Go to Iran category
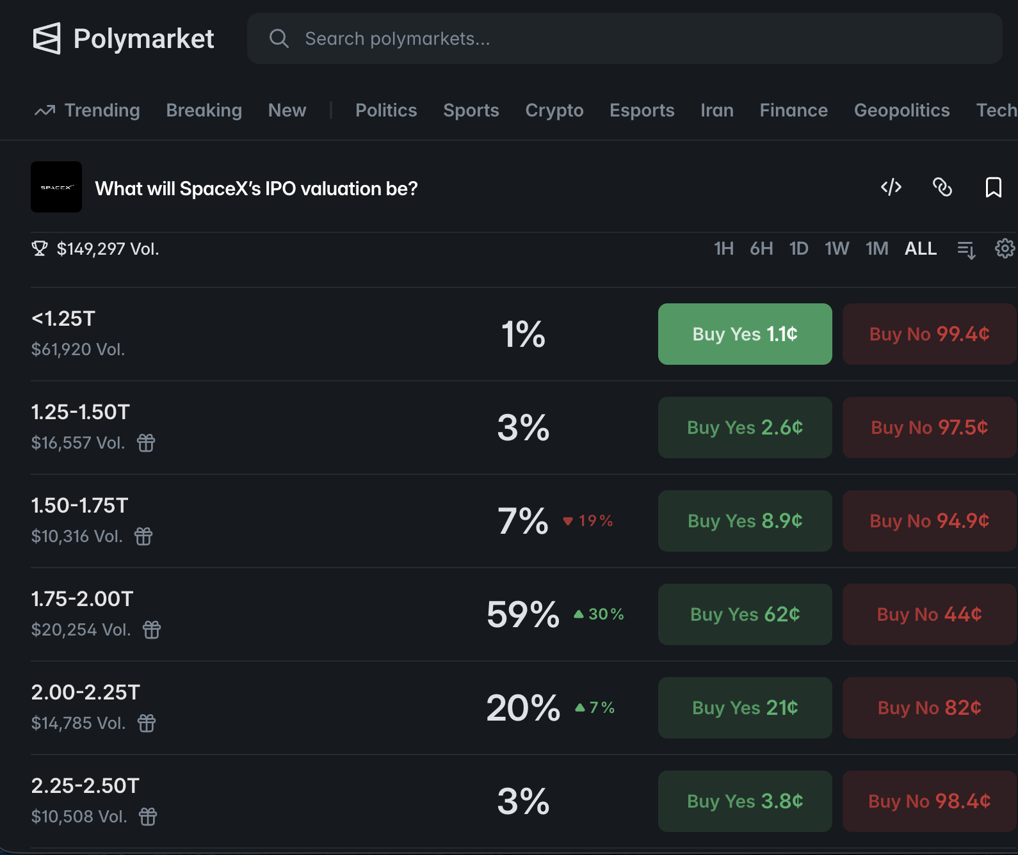Image resolution: width=1018 pixels, height=855 pixels. click(x=717, y=110)
